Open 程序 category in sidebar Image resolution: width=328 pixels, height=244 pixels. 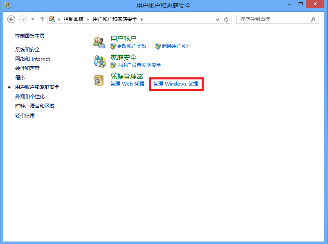coord(20,78)
